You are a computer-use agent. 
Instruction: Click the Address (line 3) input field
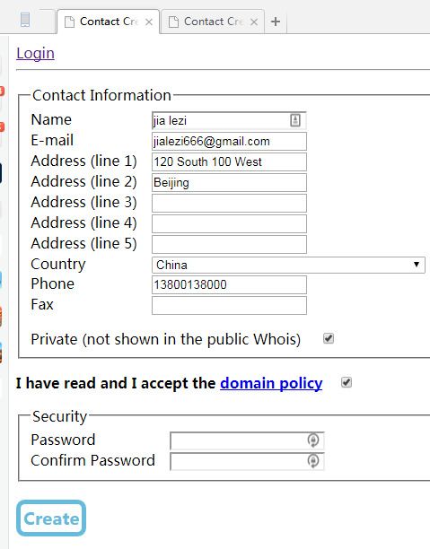[229, 203]
